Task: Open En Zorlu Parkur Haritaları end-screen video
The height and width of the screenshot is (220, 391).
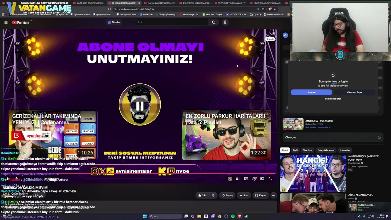Action: (x=226, y=135)
